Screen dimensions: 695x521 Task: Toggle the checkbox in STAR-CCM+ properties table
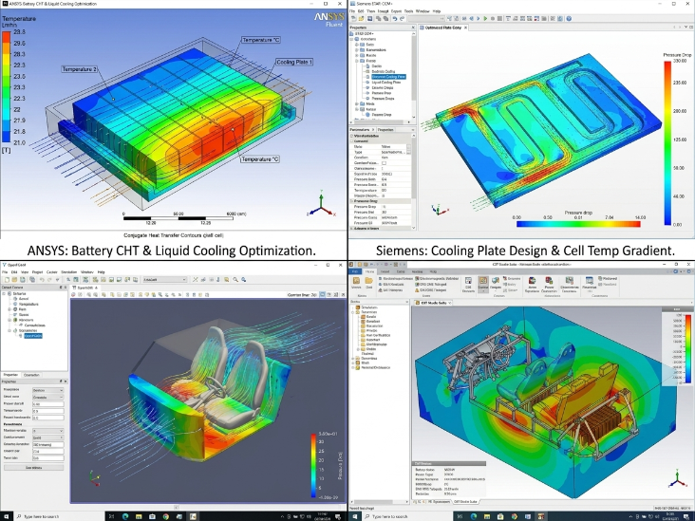click(x=384, y=163)
